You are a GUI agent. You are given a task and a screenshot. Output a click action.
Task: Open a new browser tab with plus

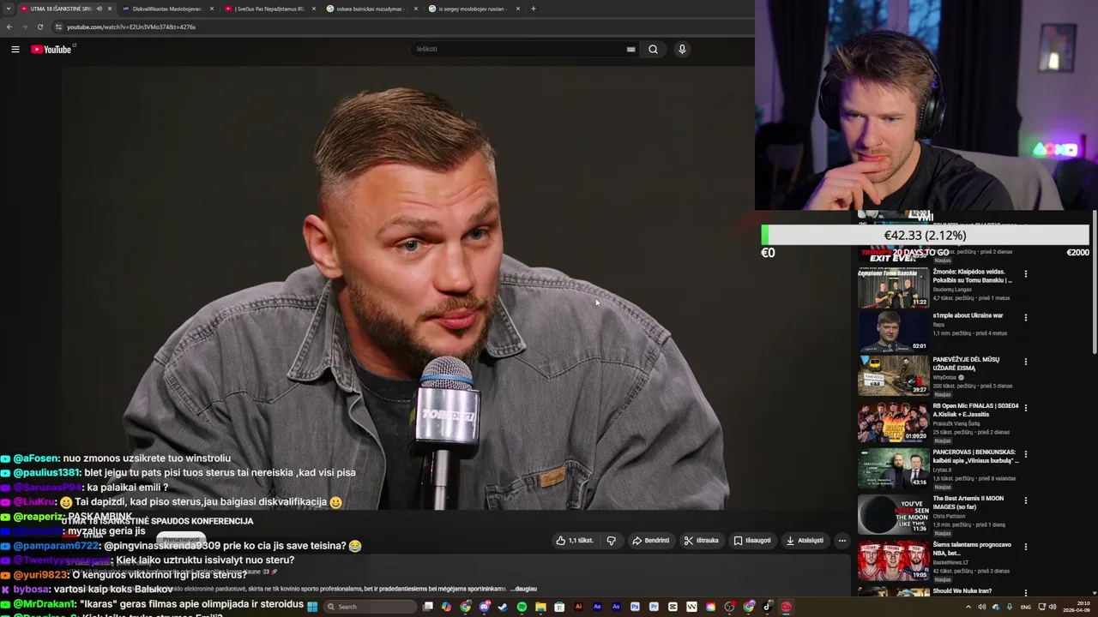point(533,9)
